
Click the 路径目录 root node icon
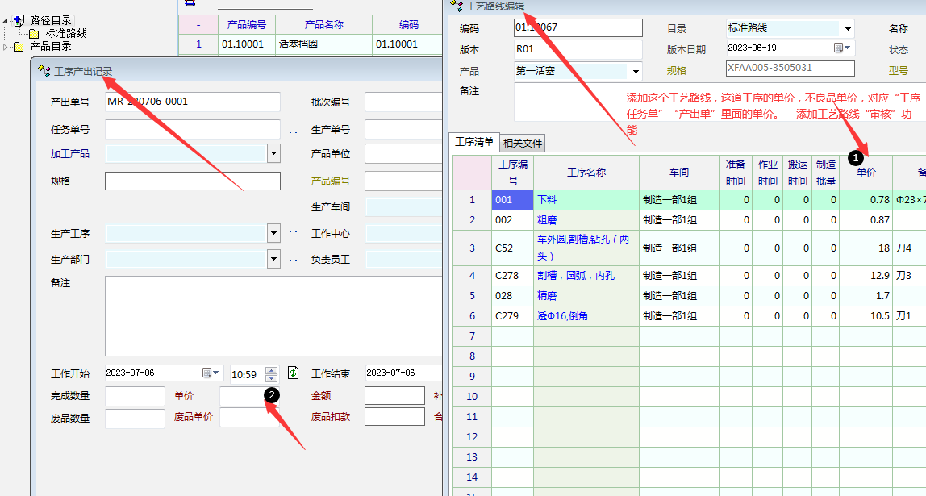[19, 20]
